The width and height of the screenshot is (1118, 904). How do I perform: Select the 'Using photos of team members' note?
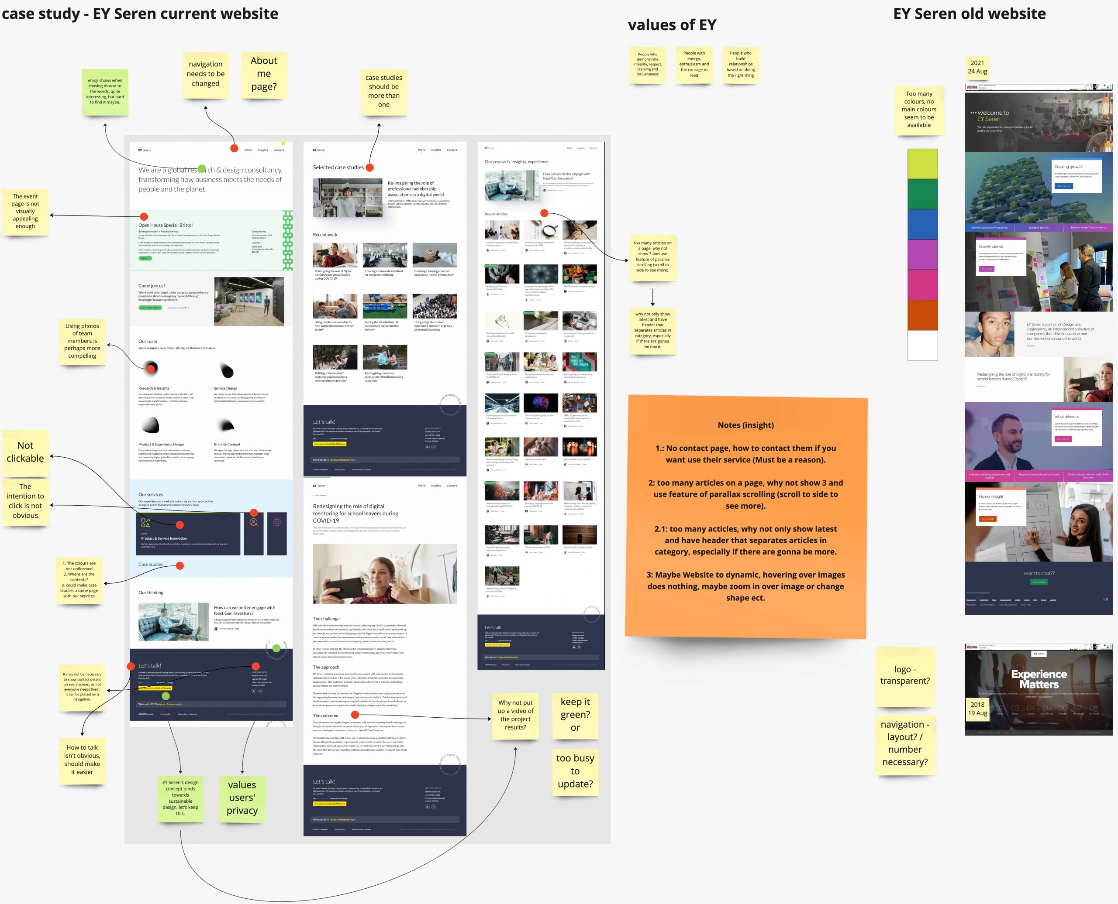(82, 342)
